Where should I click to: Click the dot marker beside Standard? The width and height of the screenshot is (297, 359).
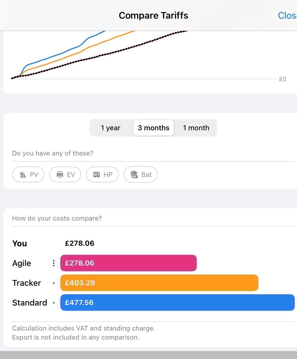tap(54, 303)
